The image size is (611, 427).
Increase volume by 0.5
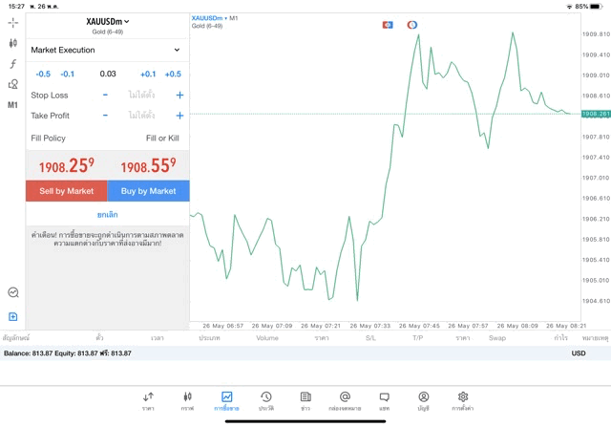coord(173,75)
